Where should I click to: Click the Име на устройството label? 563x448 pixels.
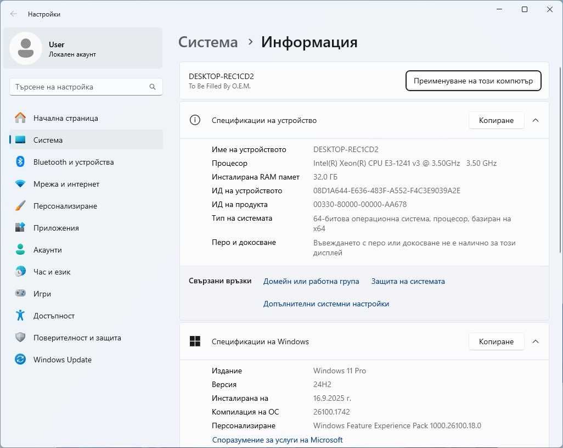coord(249,149)
